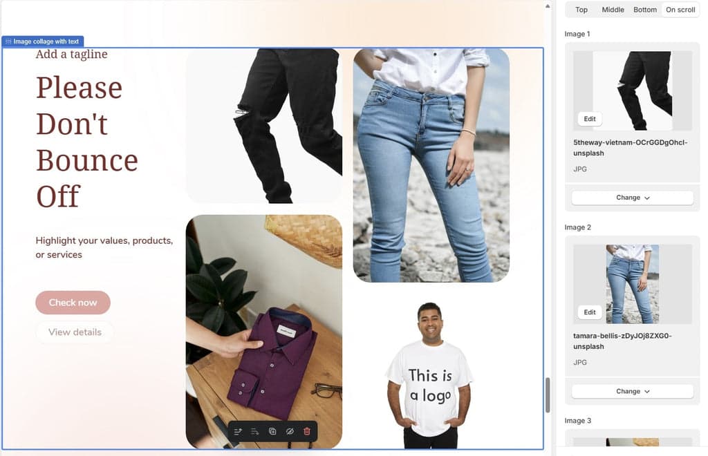708x456 pixels.
Task: Click the 'Image 3' label in sidebar
Action: click(x=577, y=421)
